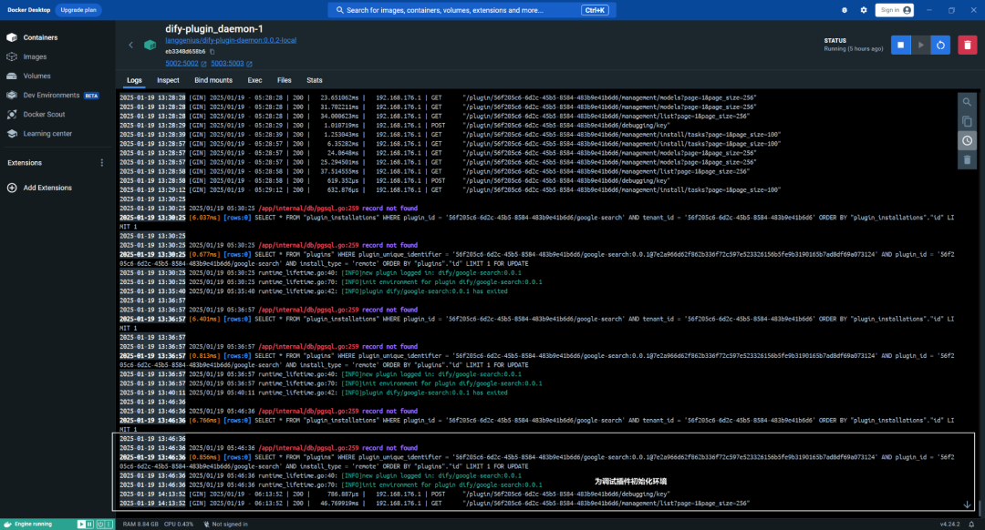This screenshot has height=530, width=985.
Task: Copy container ID eb3348d658b6
Action: (x=213, y=52)
